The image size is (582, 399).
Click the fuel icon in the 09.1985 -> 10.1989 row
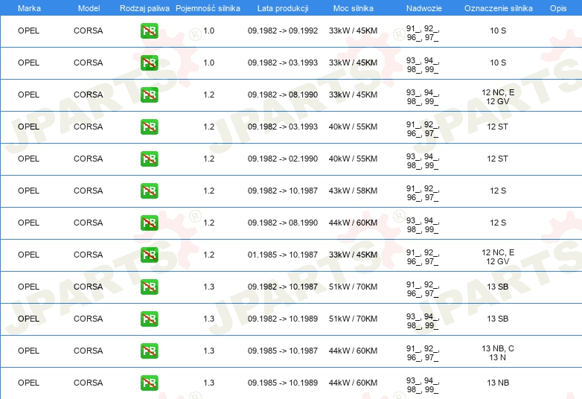click(149, 383)
